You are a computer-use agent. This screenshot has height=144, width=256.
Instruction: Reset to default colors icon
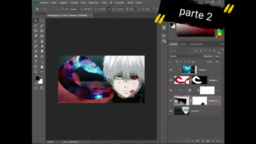tap(36, 83)
